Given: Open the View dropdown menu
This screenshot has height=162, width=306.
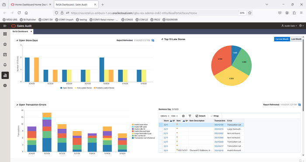Looking at the screenshot, I should click(x=174, y=116).
